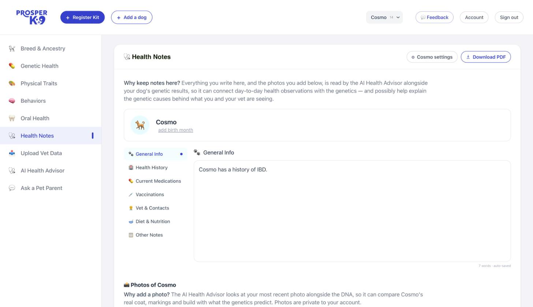Click the Health History hospital icon
533x307 pixels.
pos(131,168)
